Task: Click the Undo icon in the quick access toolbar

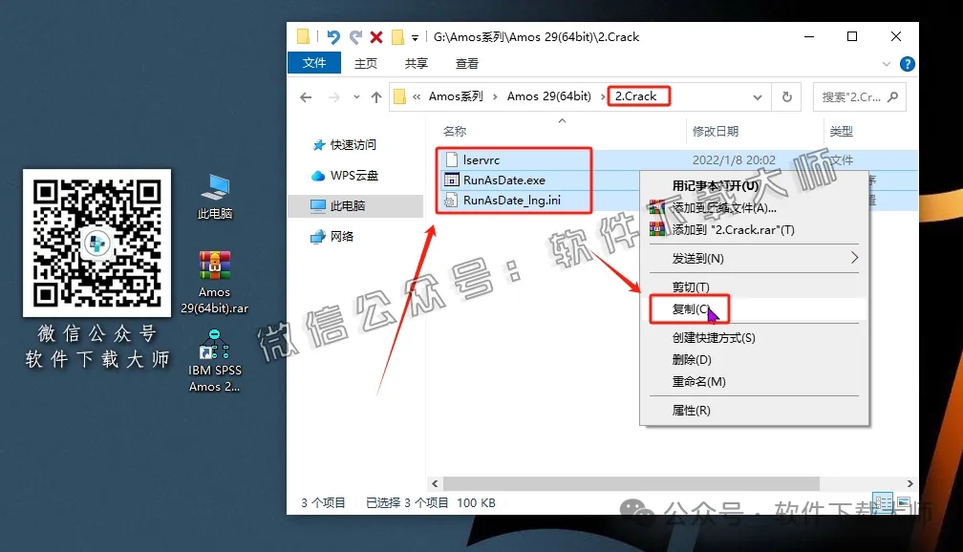Action: (332, 36)
